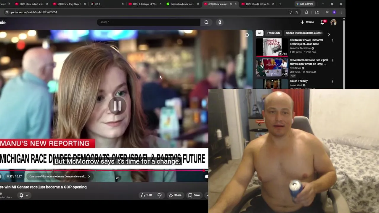Focus the YouTube search box

148,22
